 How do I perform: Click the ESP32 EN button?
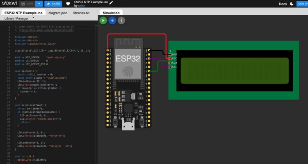(115, 122)
